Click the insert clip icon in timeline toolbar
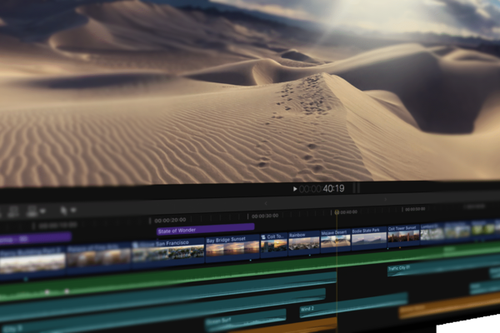Viewport: 500px width, 333px height. click(x=13, y=211)
